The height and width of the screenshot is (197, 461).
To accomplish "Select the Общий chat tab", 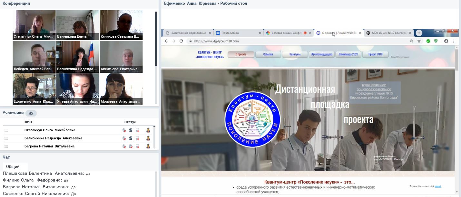I will coord(13,166).
